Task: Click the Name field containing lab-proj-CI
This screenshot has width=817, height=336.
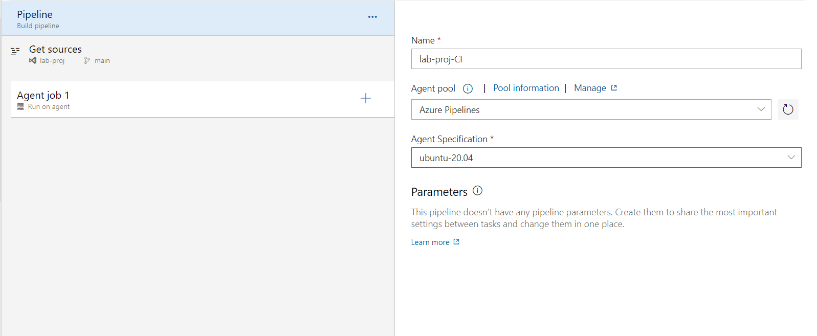Action: click(606, 59)
